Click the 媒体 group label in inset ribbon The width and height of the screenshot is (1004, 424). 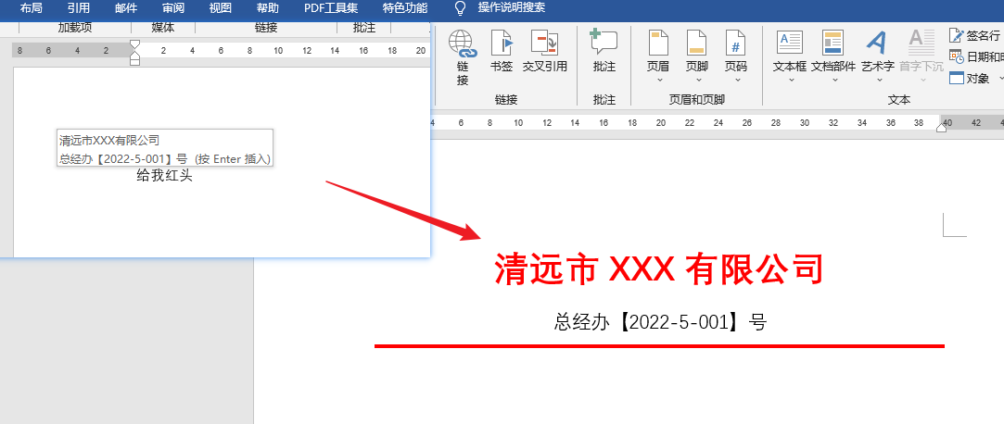[163, 28]
